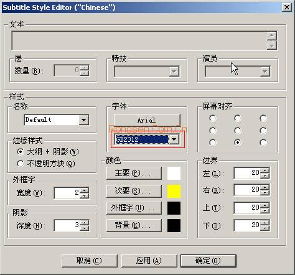295x275 pixels.
Task: Close the Subtitle Style Editor dialog
Action: 287,7
